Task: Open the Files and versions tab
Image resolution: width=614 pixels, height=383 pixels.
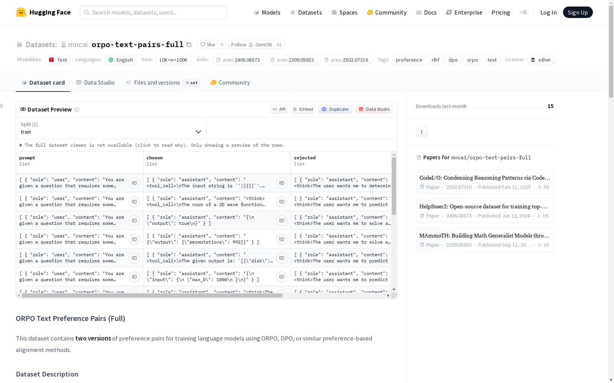Action: [162, 83]
